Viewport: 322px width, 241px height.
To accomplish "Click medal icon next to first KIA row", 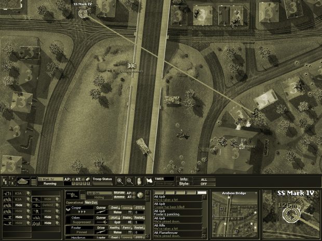I will click(x=28, y=193).
